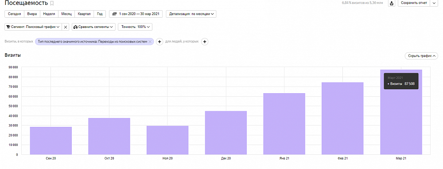Click the Дек 20 bar
This screenshot has height=169, width=443.
coord(226,133)
